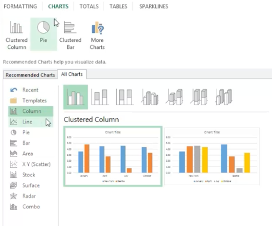Screen dimensions: 272x235
Task: Select Line chart category
Action: 31,122
